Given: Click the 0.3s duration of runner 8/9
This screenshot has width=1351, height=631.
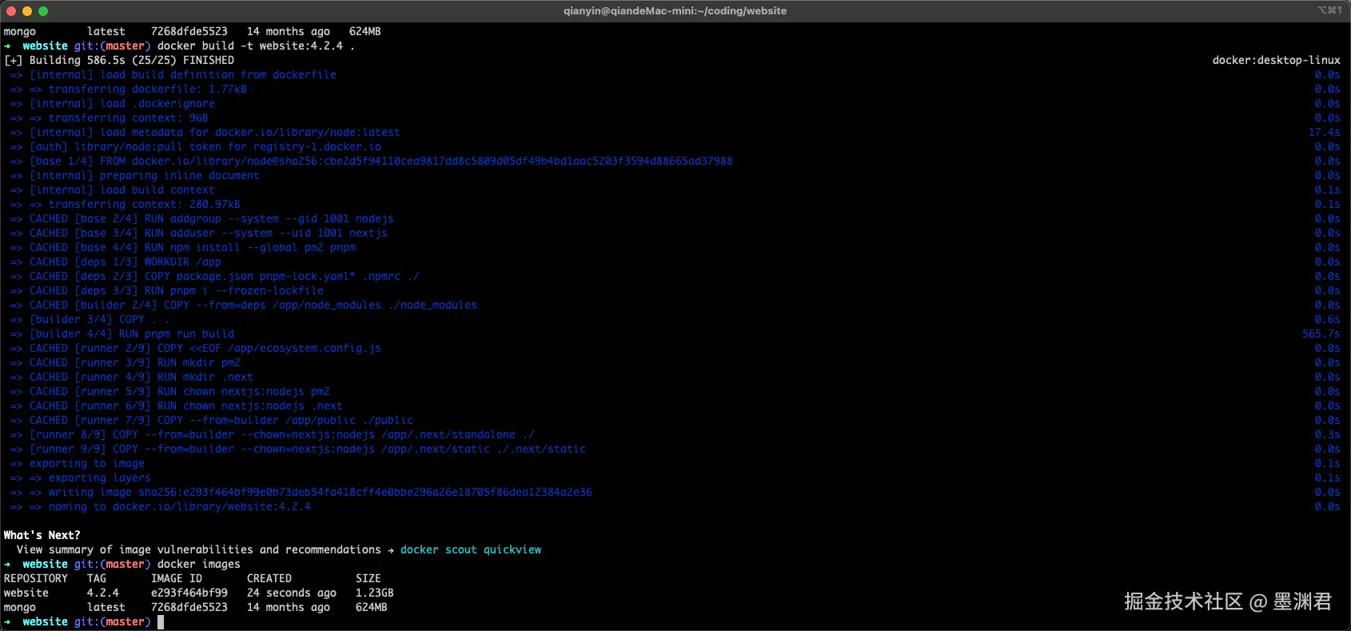Looking at the screenshot, I should pyautogui.click(x=1327, y=434).
